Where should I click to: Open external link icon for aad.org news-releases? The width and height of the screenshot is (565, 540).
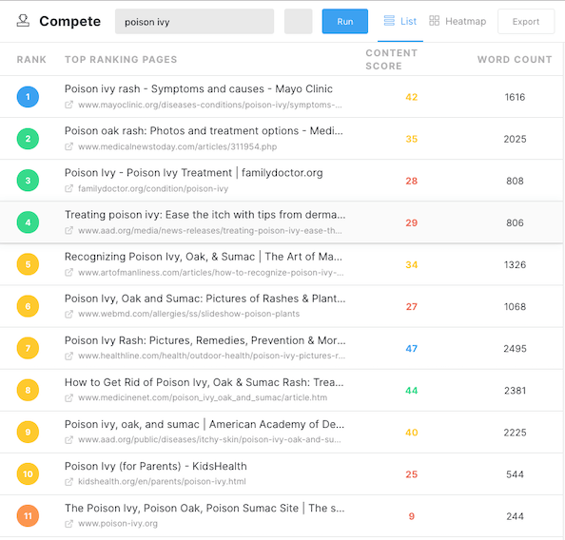click(68, 231)
